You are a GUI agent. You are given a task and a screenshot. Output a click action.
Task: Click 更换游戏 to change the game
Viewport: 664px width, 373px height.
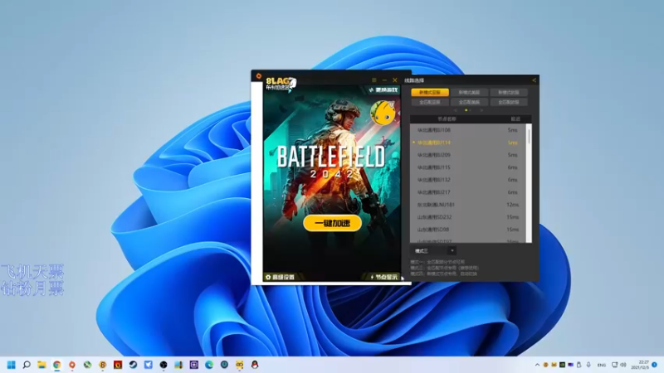[x=383, y=90]
